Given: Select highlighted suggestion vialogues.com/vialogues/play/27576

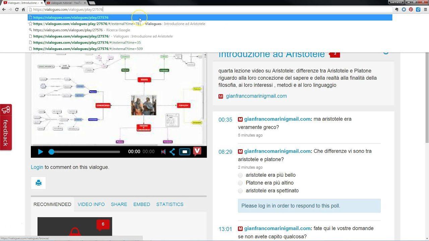Looking at the screenshot, I should click(210, 17).
